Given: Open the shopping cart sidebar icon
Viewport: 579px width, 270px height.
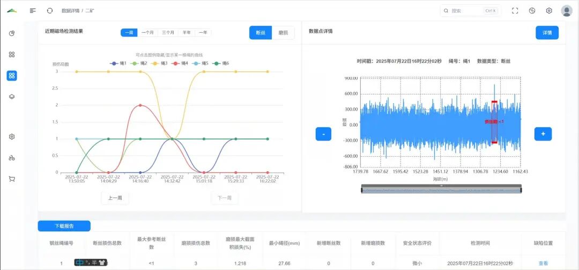Looking at the screenshot, I should click(x=12, y=179).
